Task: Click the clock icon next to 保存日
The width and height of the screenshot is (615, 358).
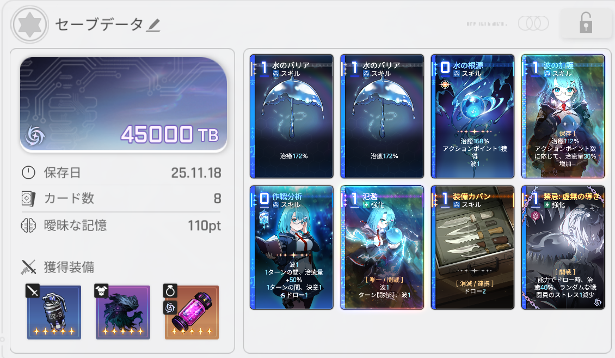Action: click(28, 173)
